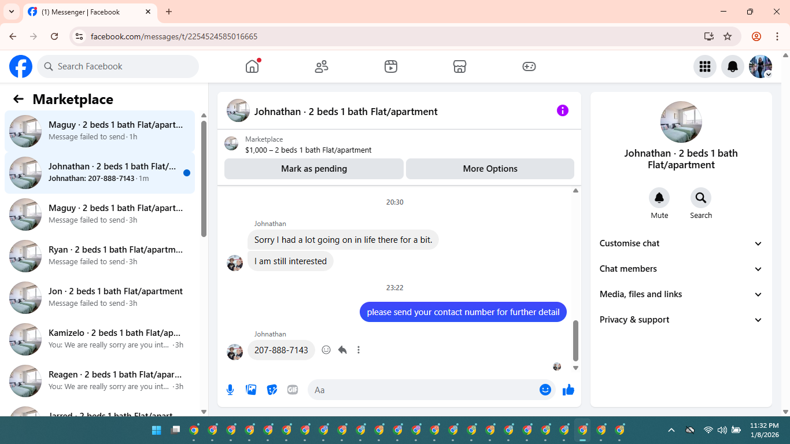Click the Search Facebook field
Screen dimensions: 790x444
(118, 66)
